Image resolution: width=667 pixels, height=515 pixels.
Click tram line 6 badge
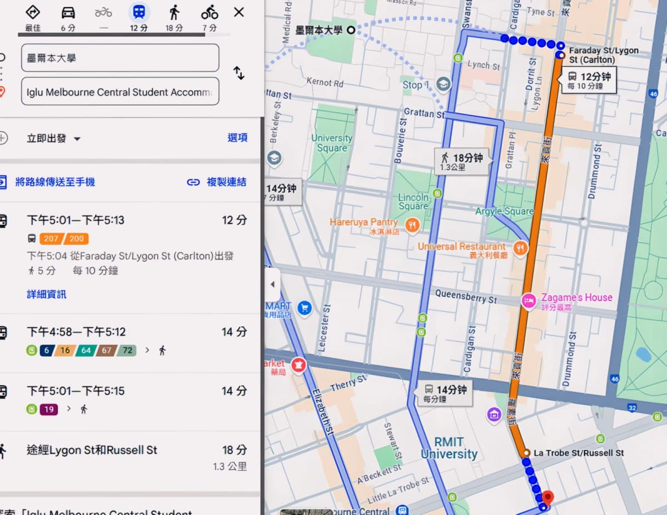[47, 351]
